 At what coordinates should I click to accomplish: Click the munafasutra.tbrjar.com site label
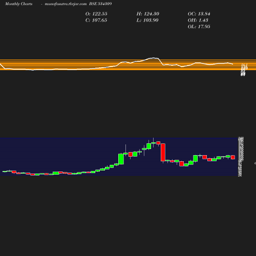(x=66, y=4)
